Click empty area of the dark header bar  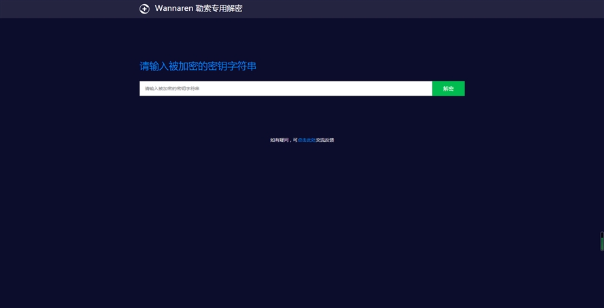(x=408, y=9)
